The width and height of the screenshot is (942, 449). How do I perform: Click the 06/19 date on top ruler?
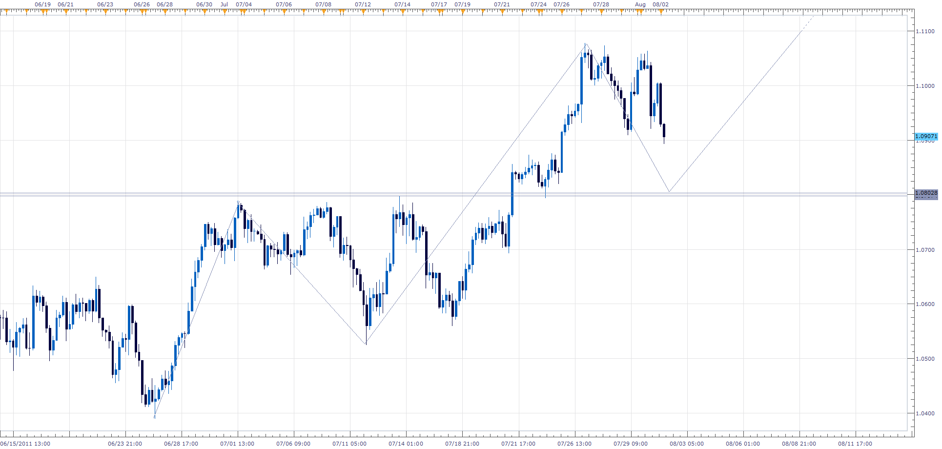pyautogui.click(x=42, y=4)
